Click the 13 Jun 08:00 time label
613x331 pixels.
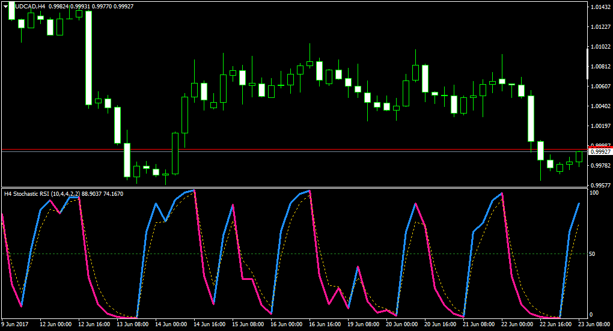(x=133, y=324)
